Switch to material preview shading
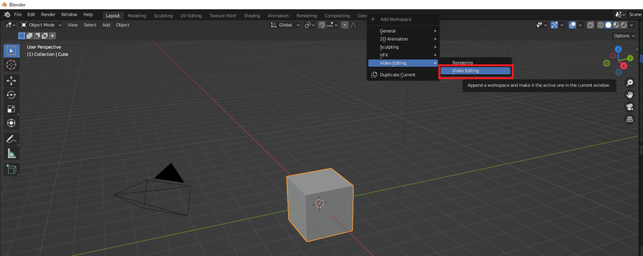This screenshot has width=643, height=256. pyautogui.click(x=616, y=25)
